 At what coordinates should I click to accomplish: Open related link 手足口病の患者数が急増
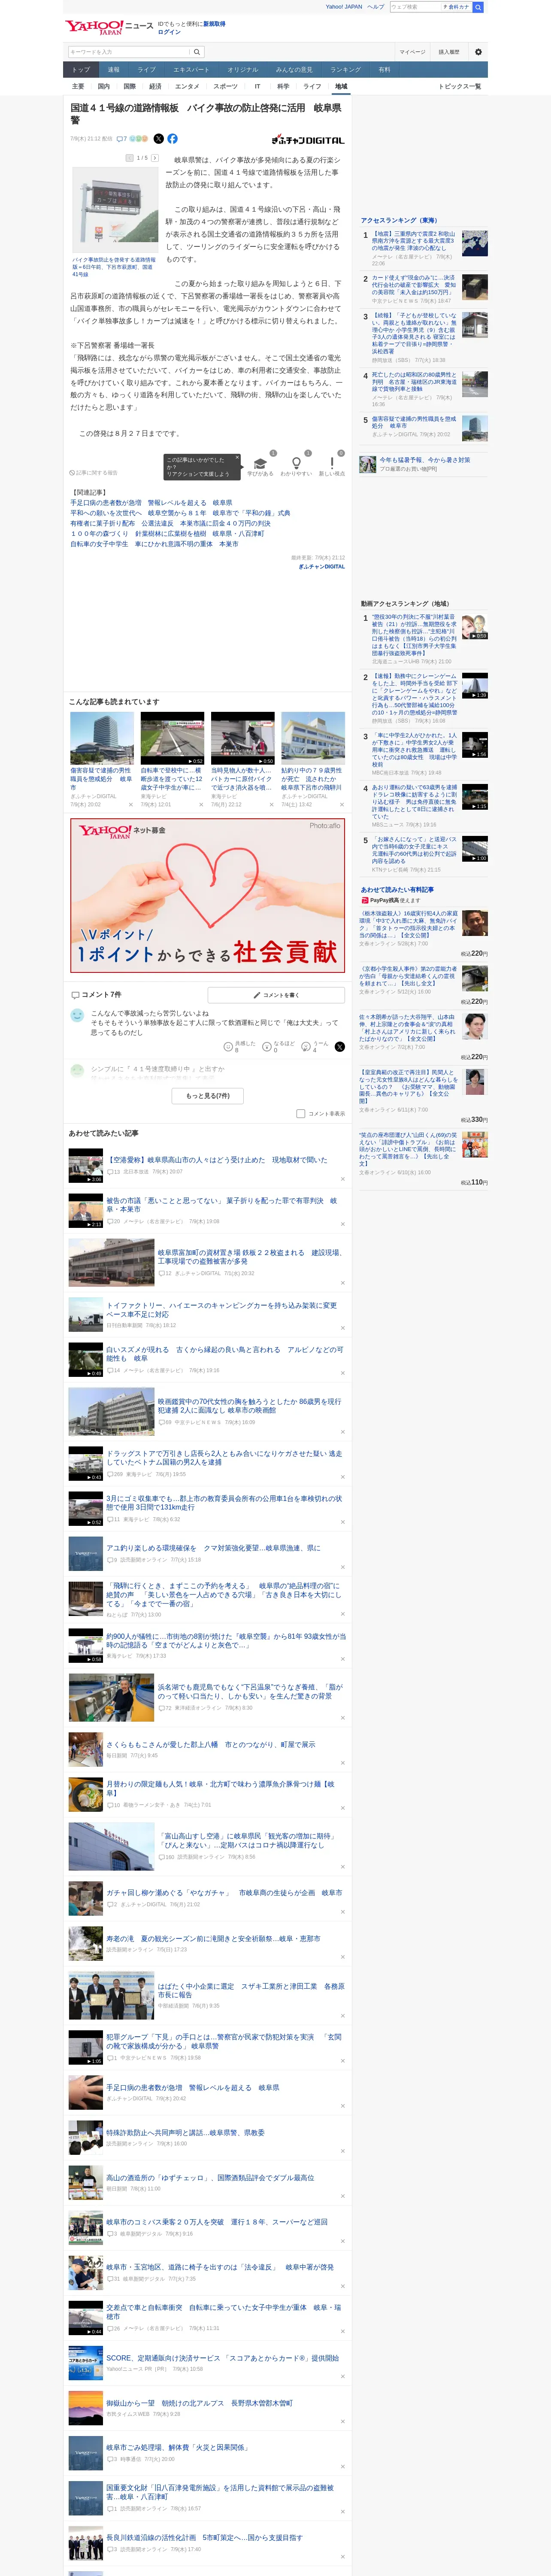151,503
